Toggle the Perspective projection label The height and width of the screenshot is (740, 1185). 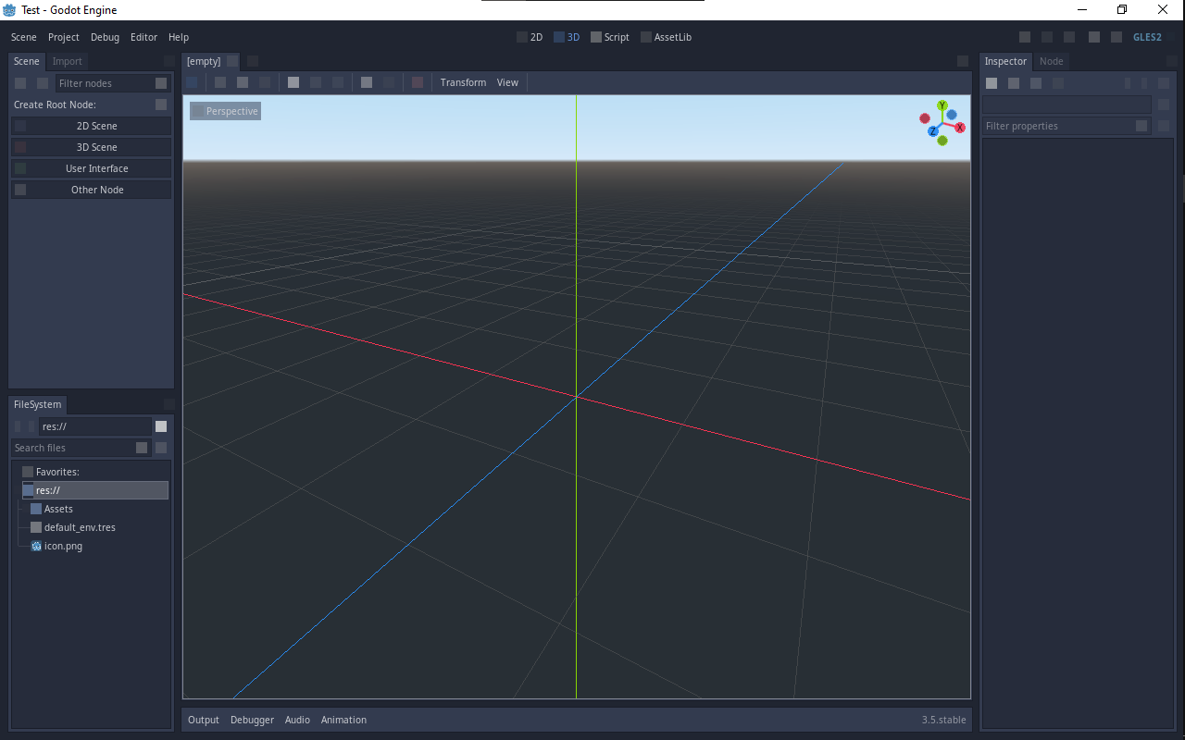tap(225, 111)
